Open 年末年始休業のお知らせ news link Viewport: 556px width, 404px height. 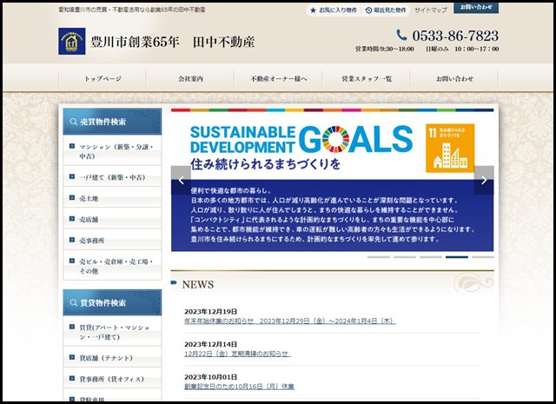pos(290,321)
